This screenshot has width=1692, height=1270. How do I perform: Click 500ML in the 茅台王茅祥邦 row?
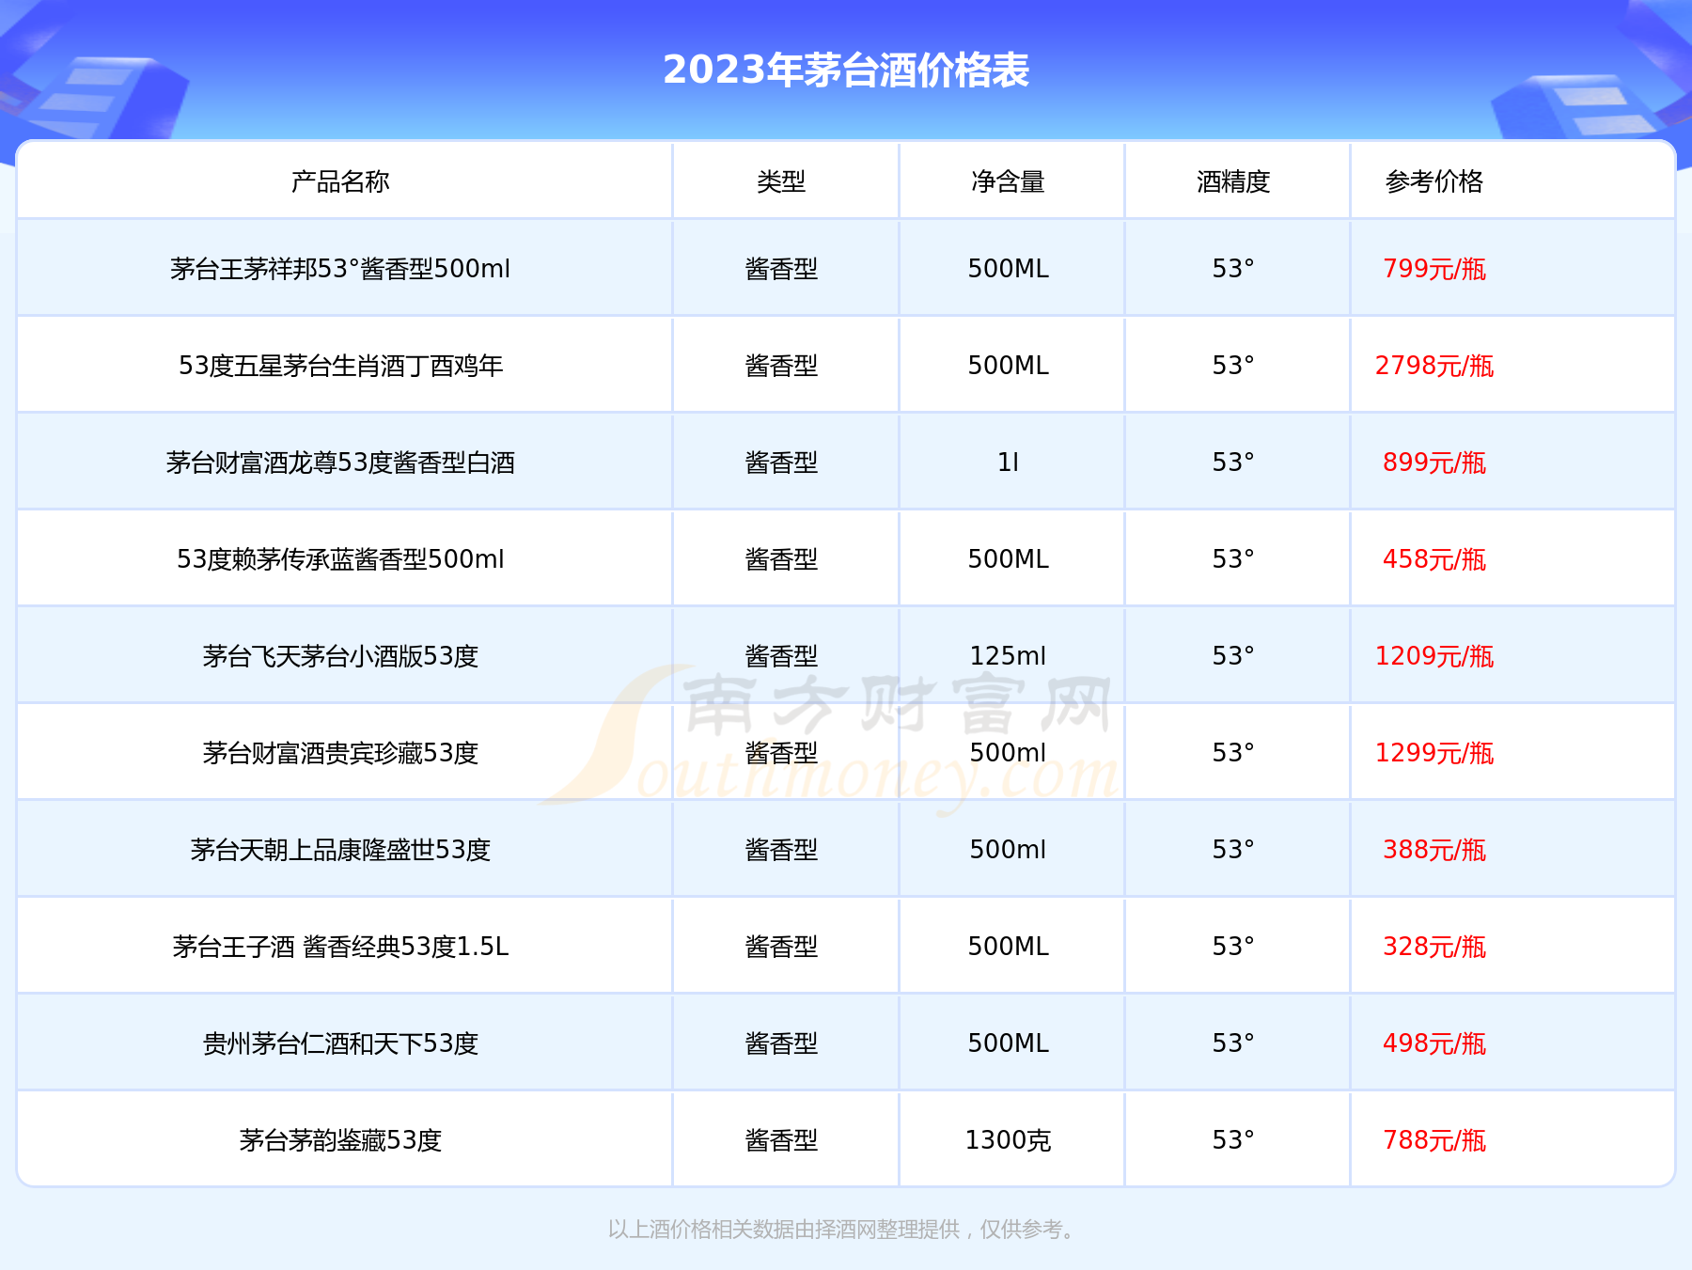pos(1008,269)
